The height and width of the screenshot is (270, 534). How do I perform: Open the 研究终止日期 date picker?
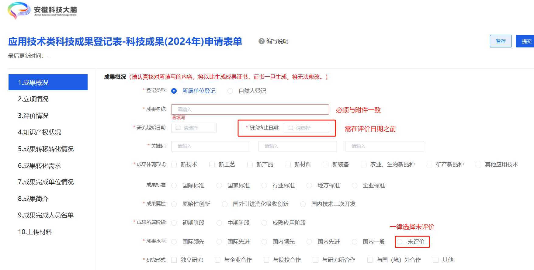(306, 128)
